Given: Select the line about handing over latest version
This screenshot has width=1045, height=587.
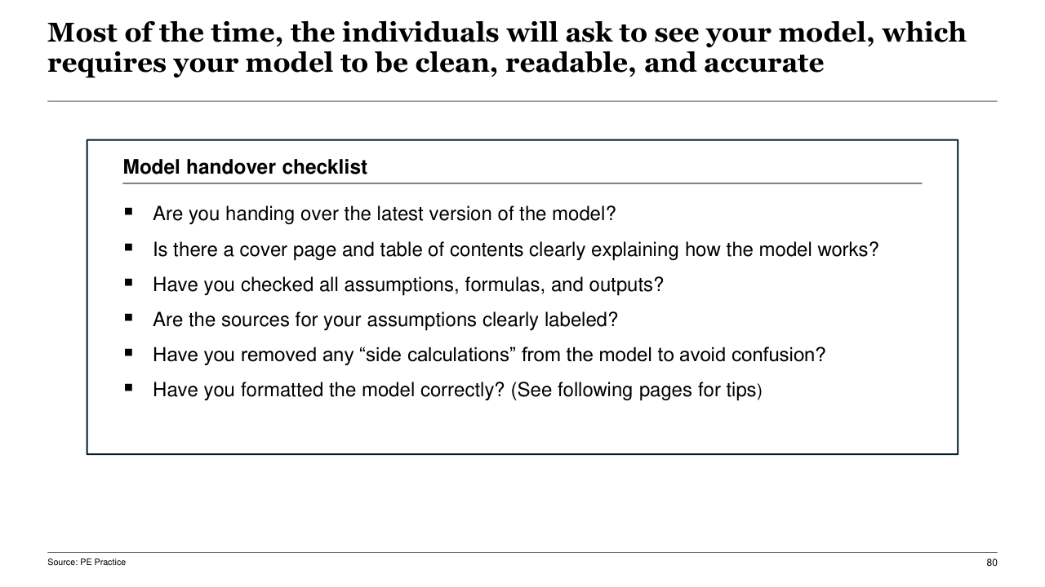Looking at the screenshot, I should 384,214.
